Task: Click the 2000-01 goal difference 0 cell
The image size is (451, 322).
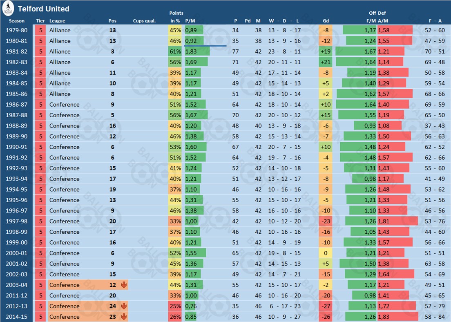Action: [x=326, y=253]
